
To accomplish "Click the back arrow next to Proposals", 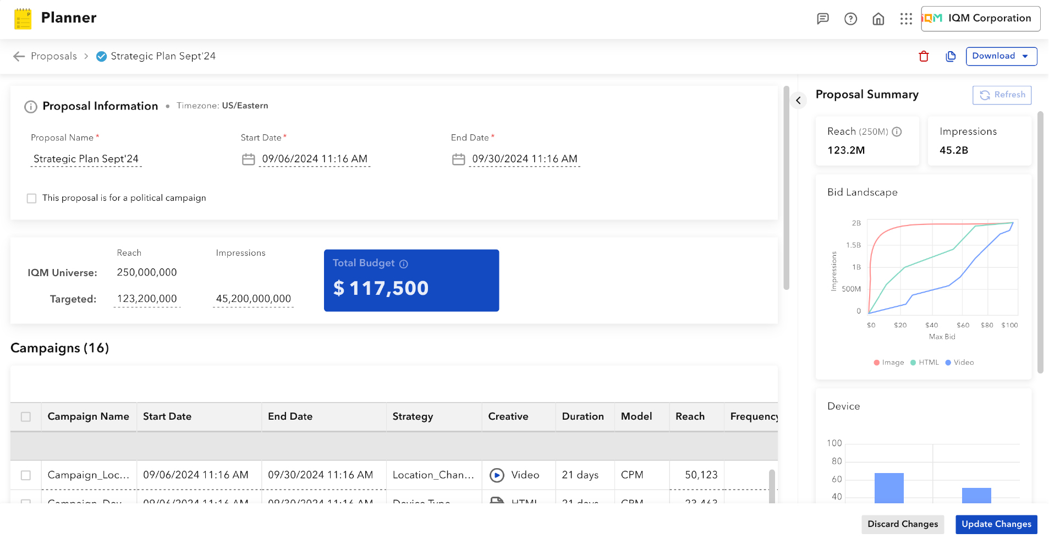I will (x=19, y=56).
